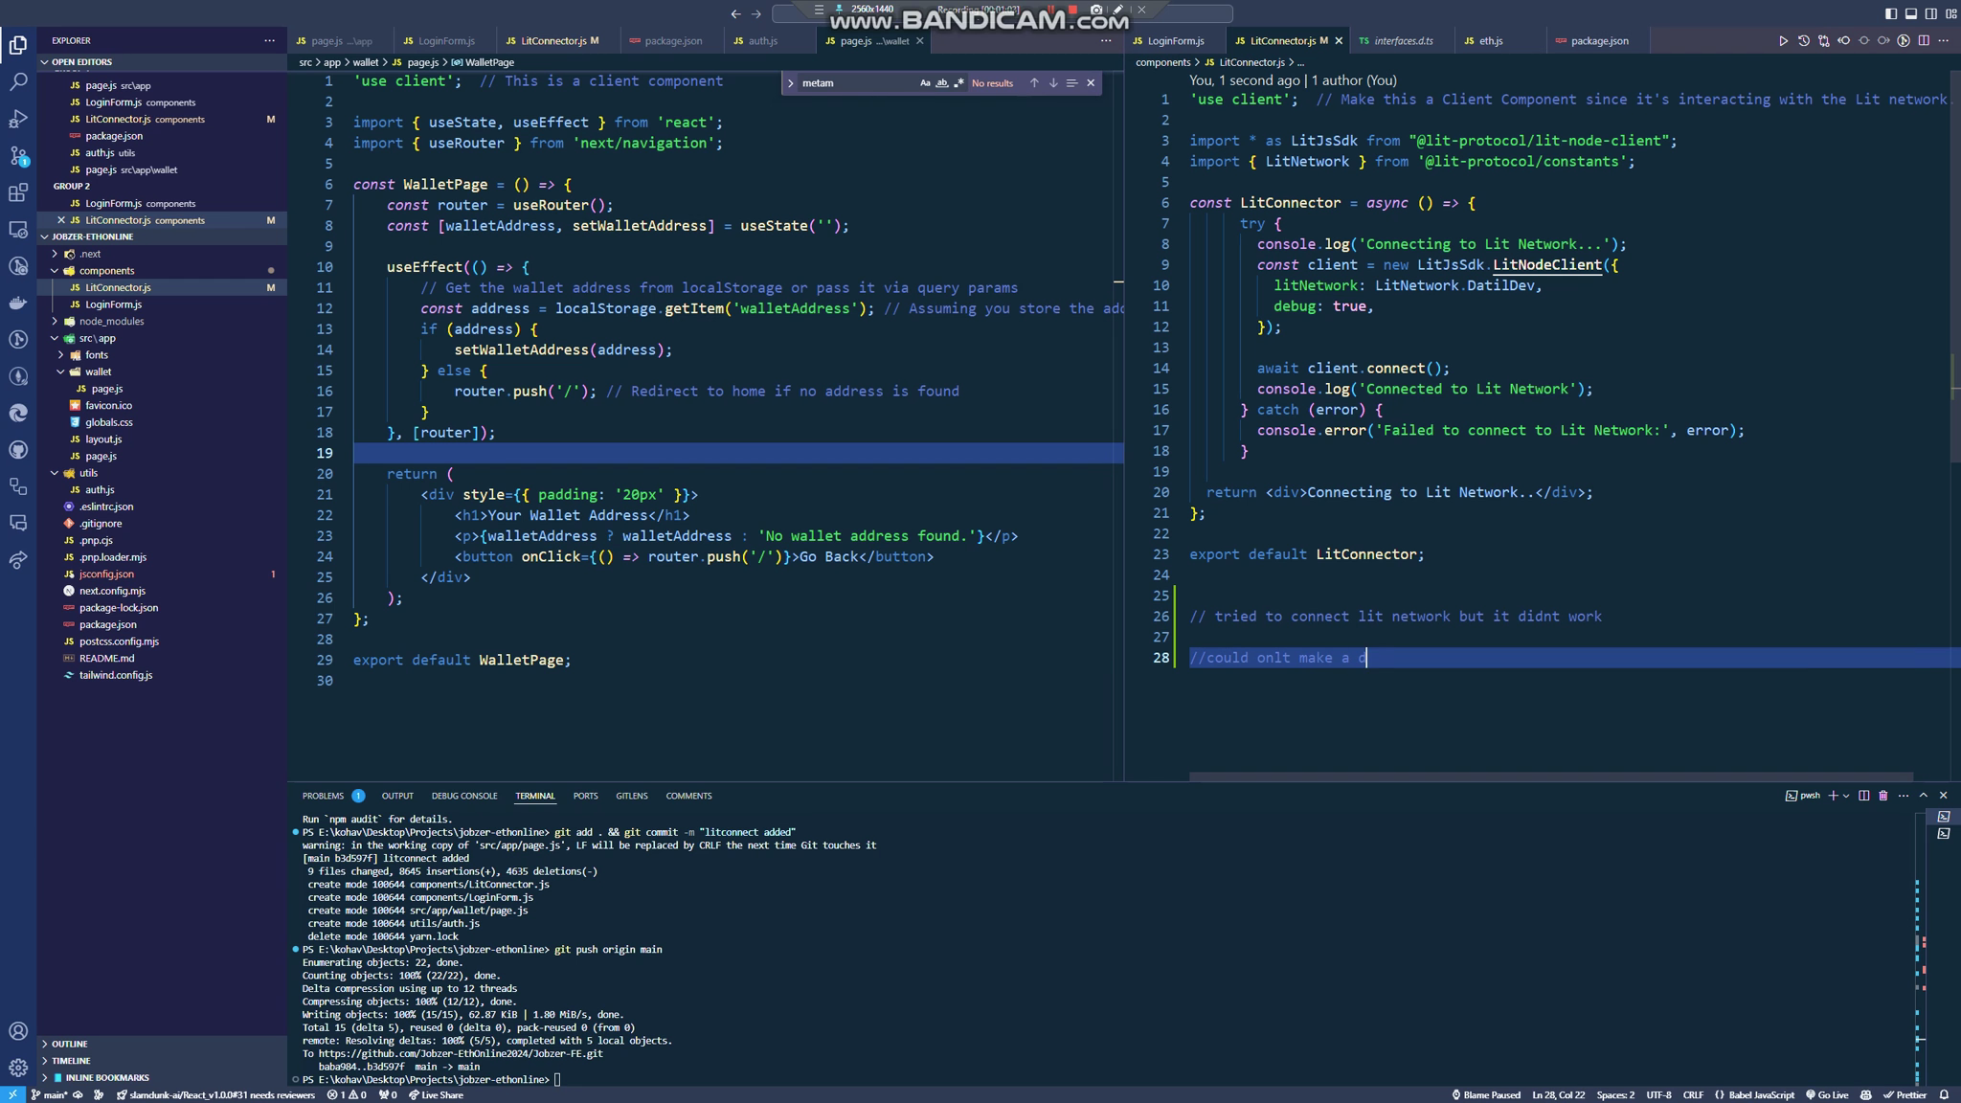
Task: Customize layout from the title bar
Action: [1950, 13]
